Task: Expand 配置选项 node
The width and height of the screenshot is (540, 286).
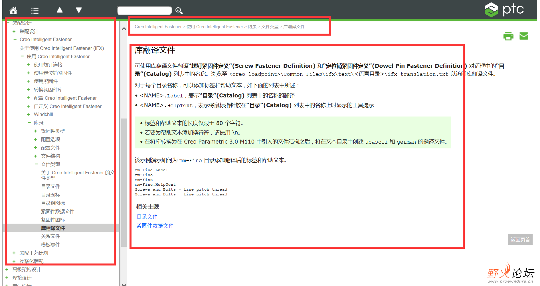Action: pos(35,139)
